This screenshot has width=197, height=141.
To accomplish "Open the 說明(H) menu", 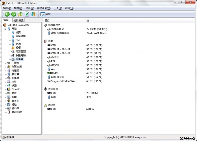I will point(69,8).
